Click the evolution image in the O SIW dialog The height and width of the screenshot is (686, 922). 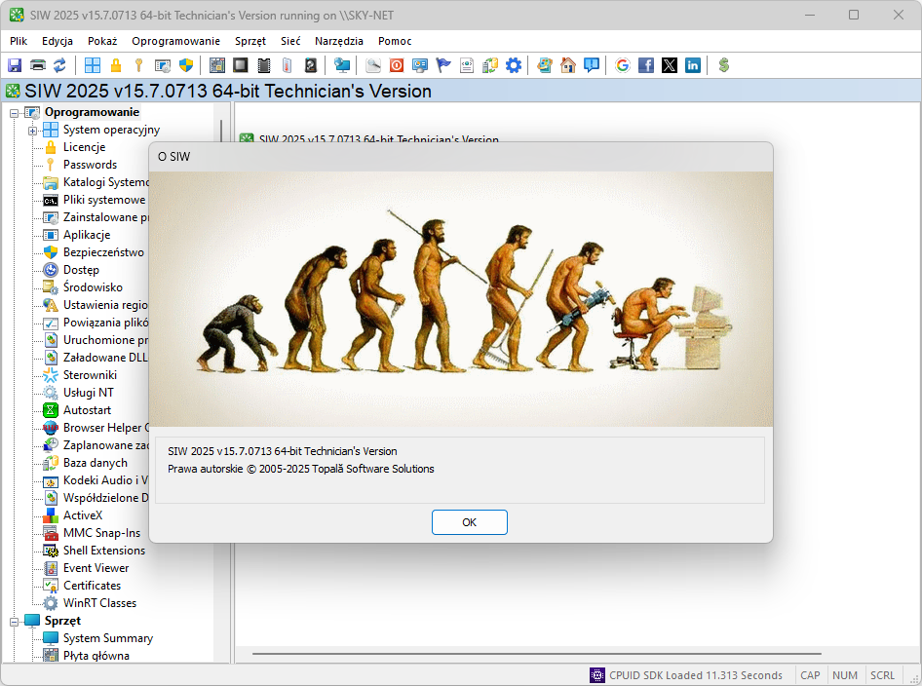(x=461, y=298)
